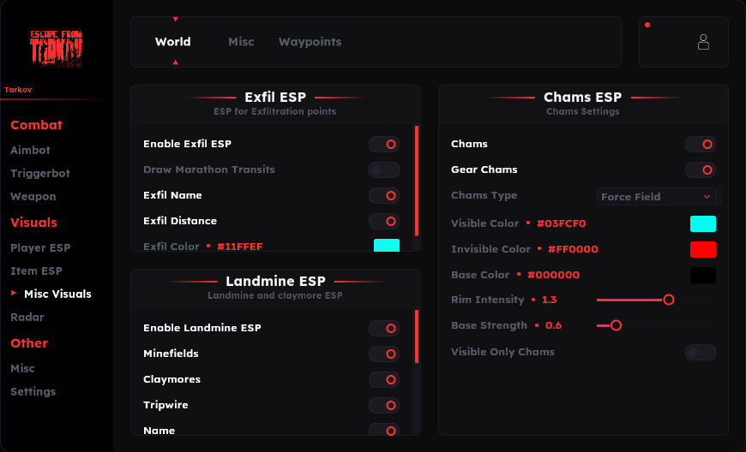Open the Waypoints tab
Screen dimensions: 746x452
click(310, 42)
